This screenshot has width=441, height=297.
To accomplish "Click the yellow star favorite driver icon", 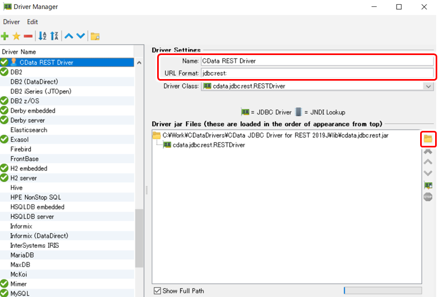I will coord(17,36).
